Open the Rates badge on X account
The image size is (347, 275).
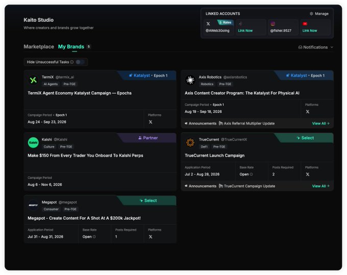[x=225, y=22]
